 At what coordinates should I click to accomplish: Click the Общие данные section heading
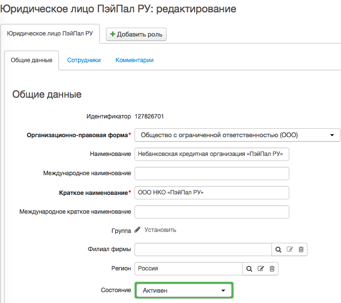coord(47,94)
